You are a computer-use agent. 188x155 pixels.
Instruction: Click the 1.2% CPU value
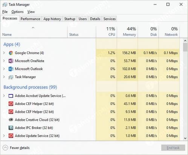(x=112, y=53)
